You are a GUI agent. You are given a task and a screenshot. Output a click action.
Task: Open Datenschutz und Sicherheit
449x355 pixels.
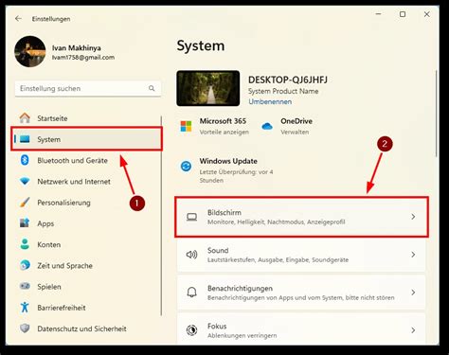tap(81, 328)
